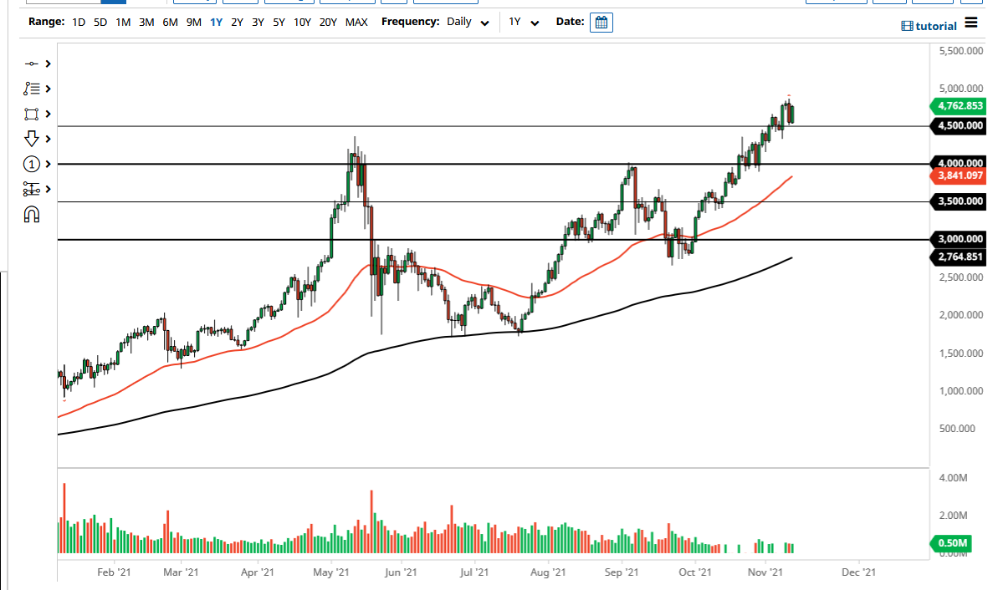Expand the trend line tool options chevron

coord(48,63)
